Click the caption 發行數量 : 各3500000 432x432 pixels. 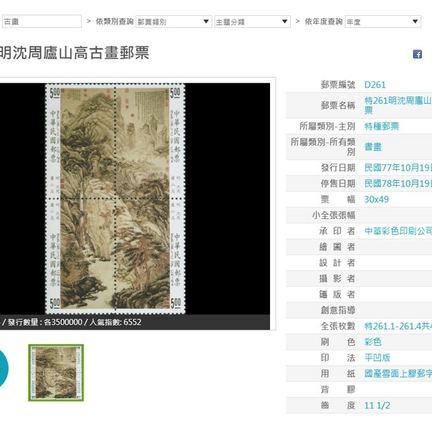click(x=45, y=322)
